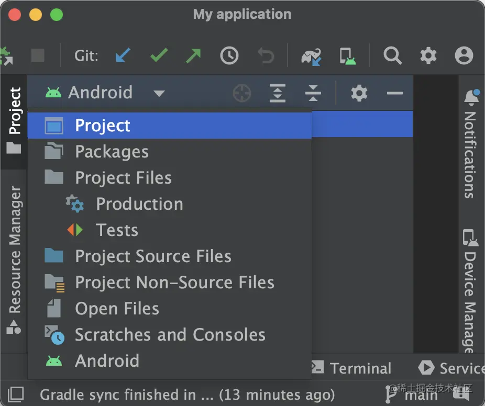Hide the Project panel with minimize icon
Image resolution: width=485 pixels, height=406 pixels.
tap(394, 93)
